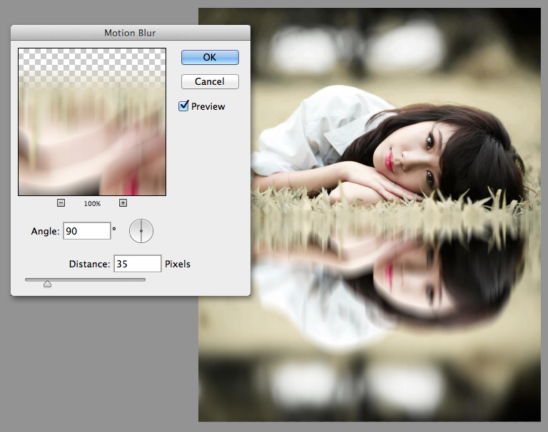
Task: Confirm motion blur with OK
Action: coord(209,57)
